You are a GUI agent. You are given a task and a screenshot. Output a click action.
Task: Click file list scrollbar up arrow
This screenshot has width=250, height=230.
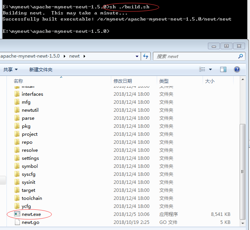[x=243, y=79]
